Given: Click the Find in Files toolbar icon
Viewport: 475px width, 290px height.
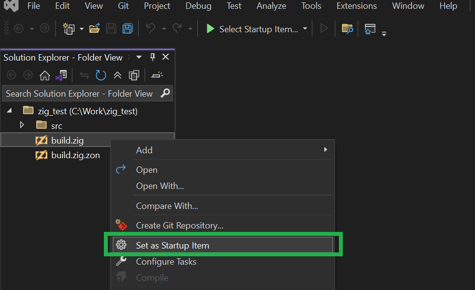Looking at the screenshot, I should coord(347,29).
